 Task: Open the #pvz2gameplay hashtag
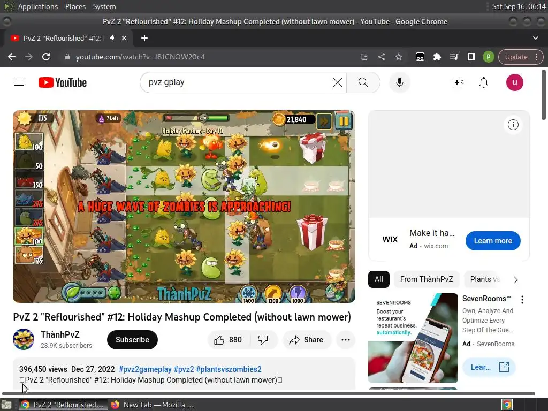[x=145, y=369]
